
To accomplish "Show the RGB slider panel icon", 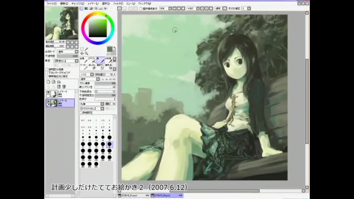I will [x=86, y=8].
